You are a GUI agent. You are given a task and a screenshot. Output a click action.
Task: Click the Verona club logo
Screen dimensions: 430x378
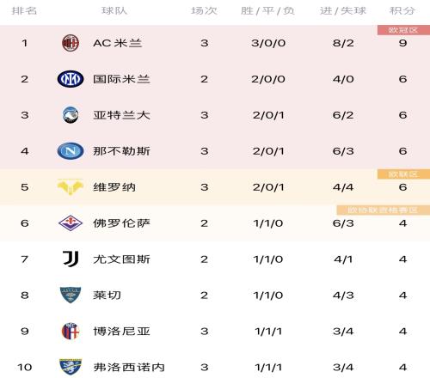(x=71, y=187)
